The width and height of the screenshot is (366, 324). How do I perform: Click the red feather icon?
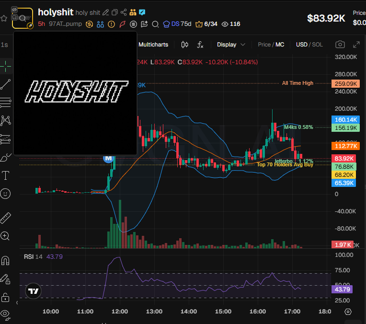pyautogui.click(x=122, y=24)
